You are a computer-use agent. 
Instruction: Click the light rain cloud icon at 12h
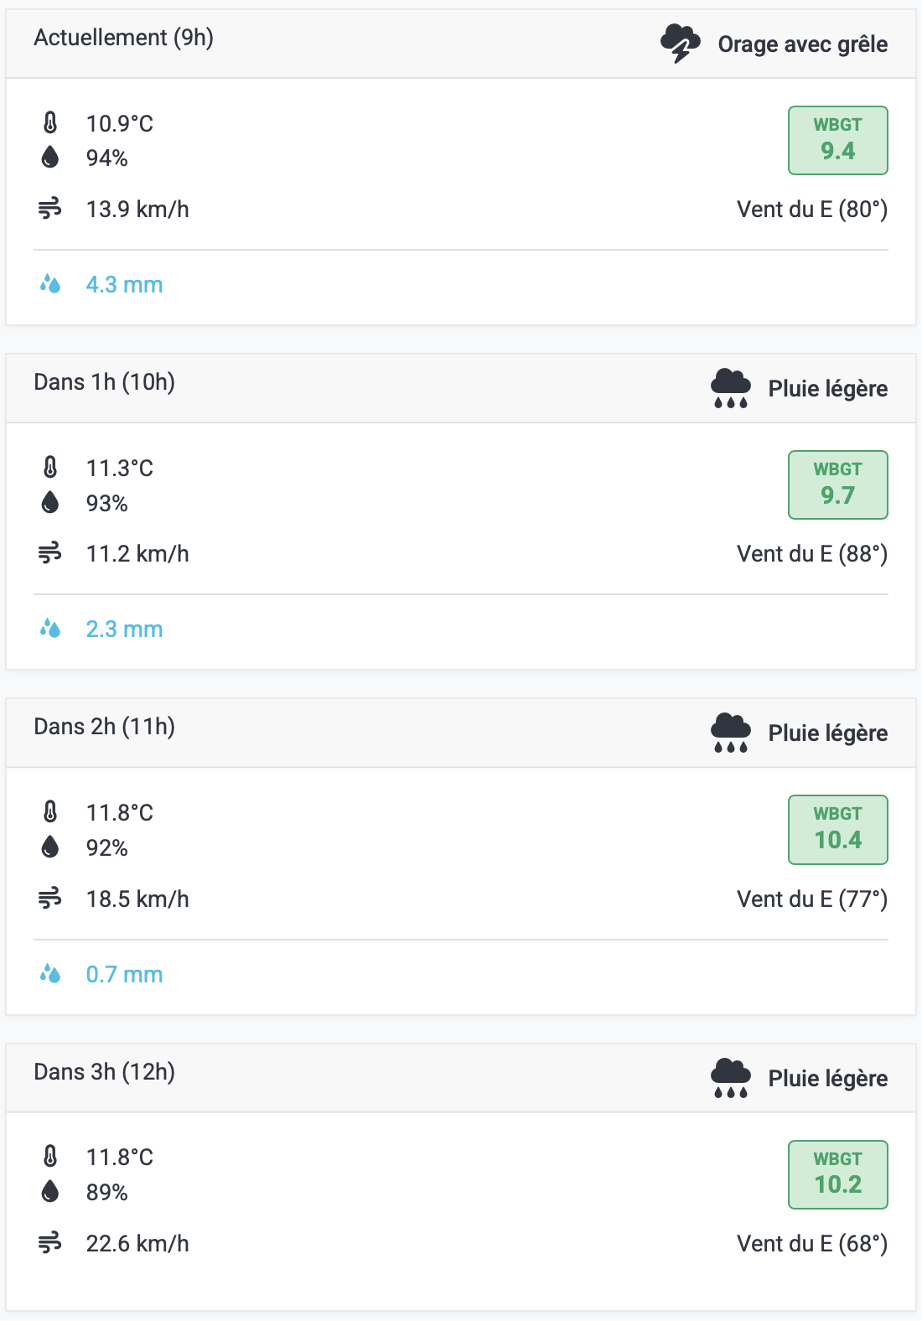coord(730,1078)
